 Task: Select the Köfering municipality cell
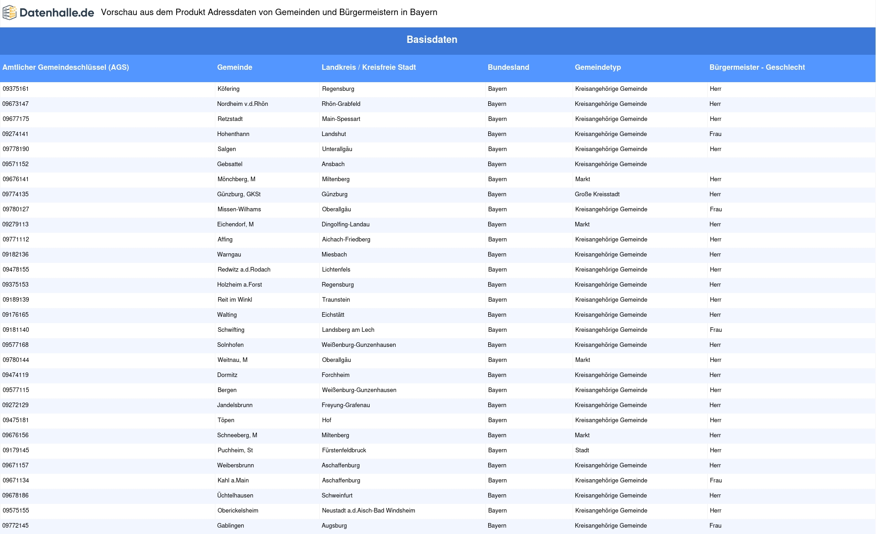[229, 89]
